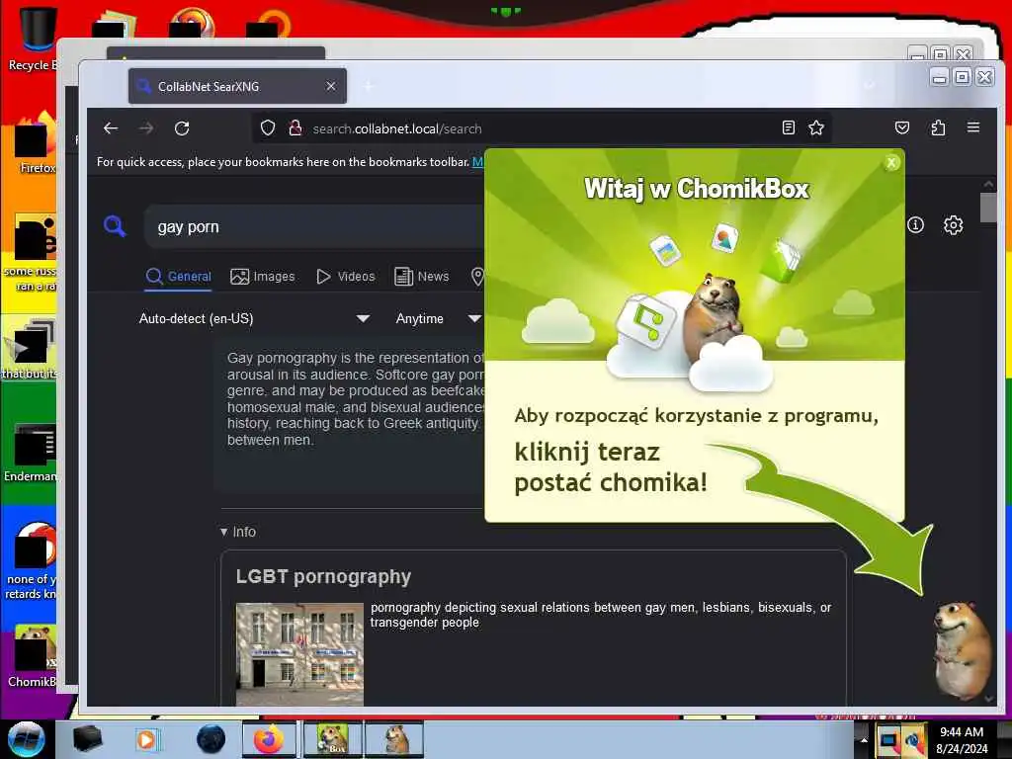The width and height of the screenshot is (1012, 759).
Task: Open Firefox from the taskbar
Action: click(x=269, y=739)
